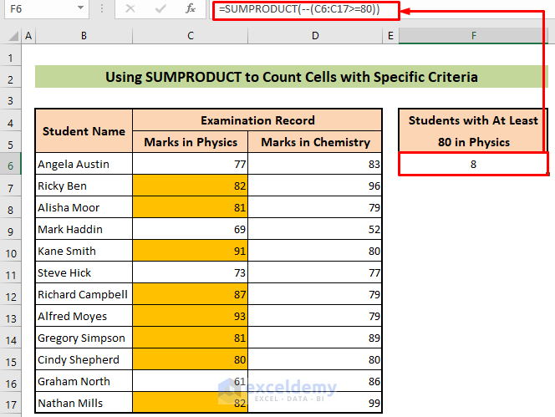
Task: Select column C header
Action: (x=191, y=36)
